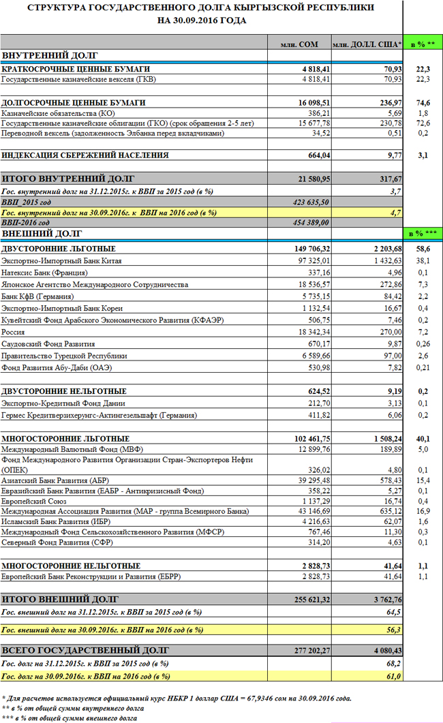Select the 'ИТОГО ВНЕШНИЙ ДОЛГ' row label

(x=60, y=600)
